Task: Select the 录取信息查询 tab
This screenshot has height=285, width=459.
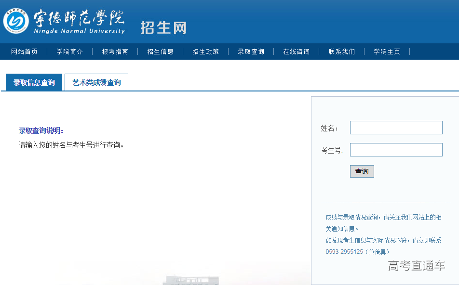Action: tap(33, 82)
